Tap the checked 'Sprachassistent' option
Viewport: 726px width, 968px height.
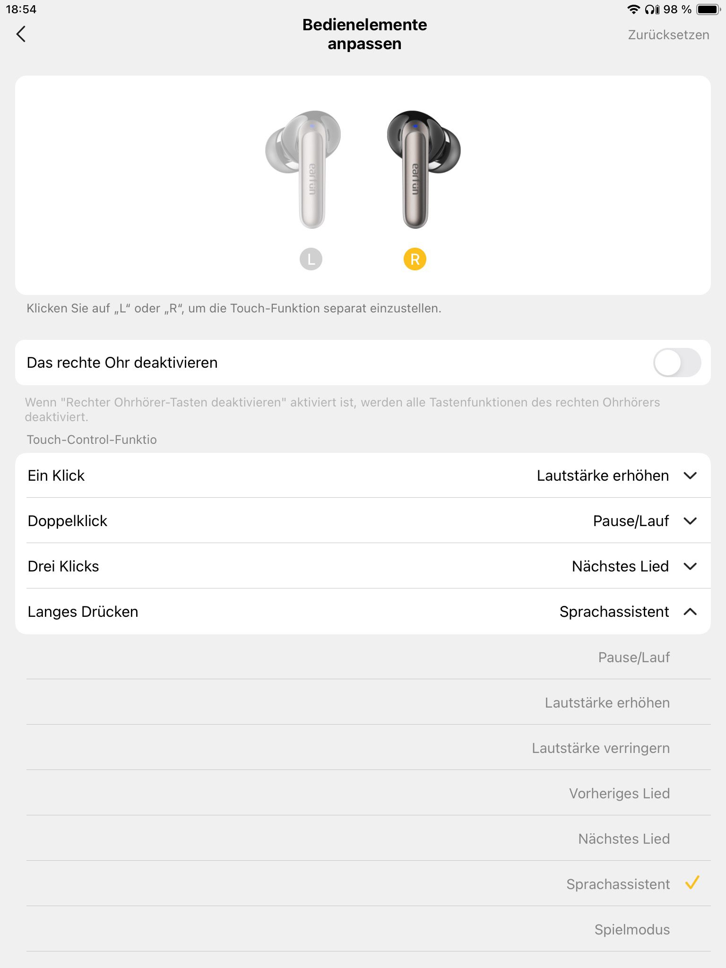pyautogui.click(x=618, y=884)
